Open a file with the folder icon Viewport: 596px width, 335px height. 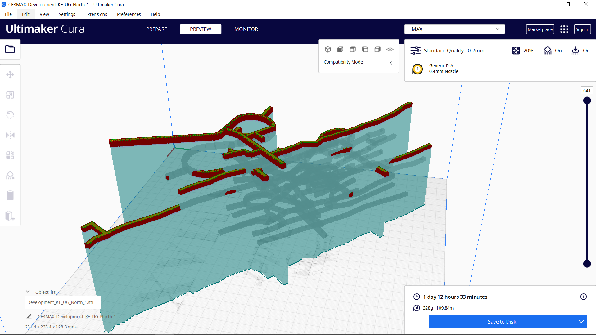click(x=10, y=49)
